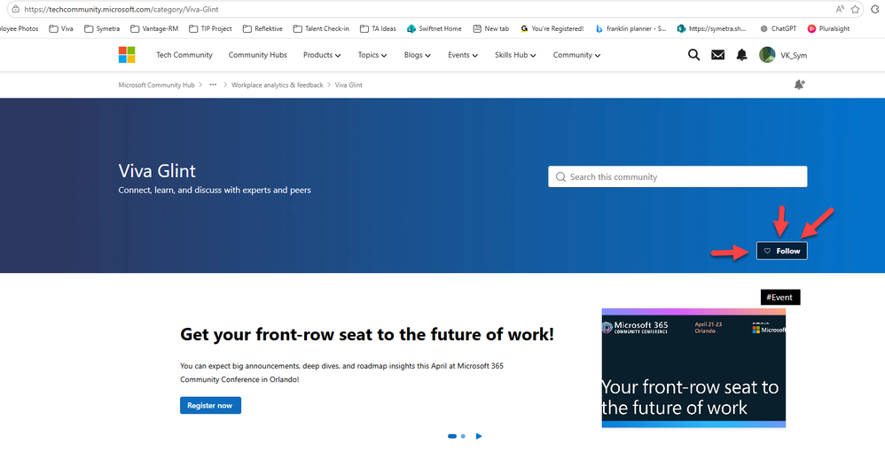Open the Pluralsight bookmark
Viewport: 885px width, 459px height.
pos(828,28)
